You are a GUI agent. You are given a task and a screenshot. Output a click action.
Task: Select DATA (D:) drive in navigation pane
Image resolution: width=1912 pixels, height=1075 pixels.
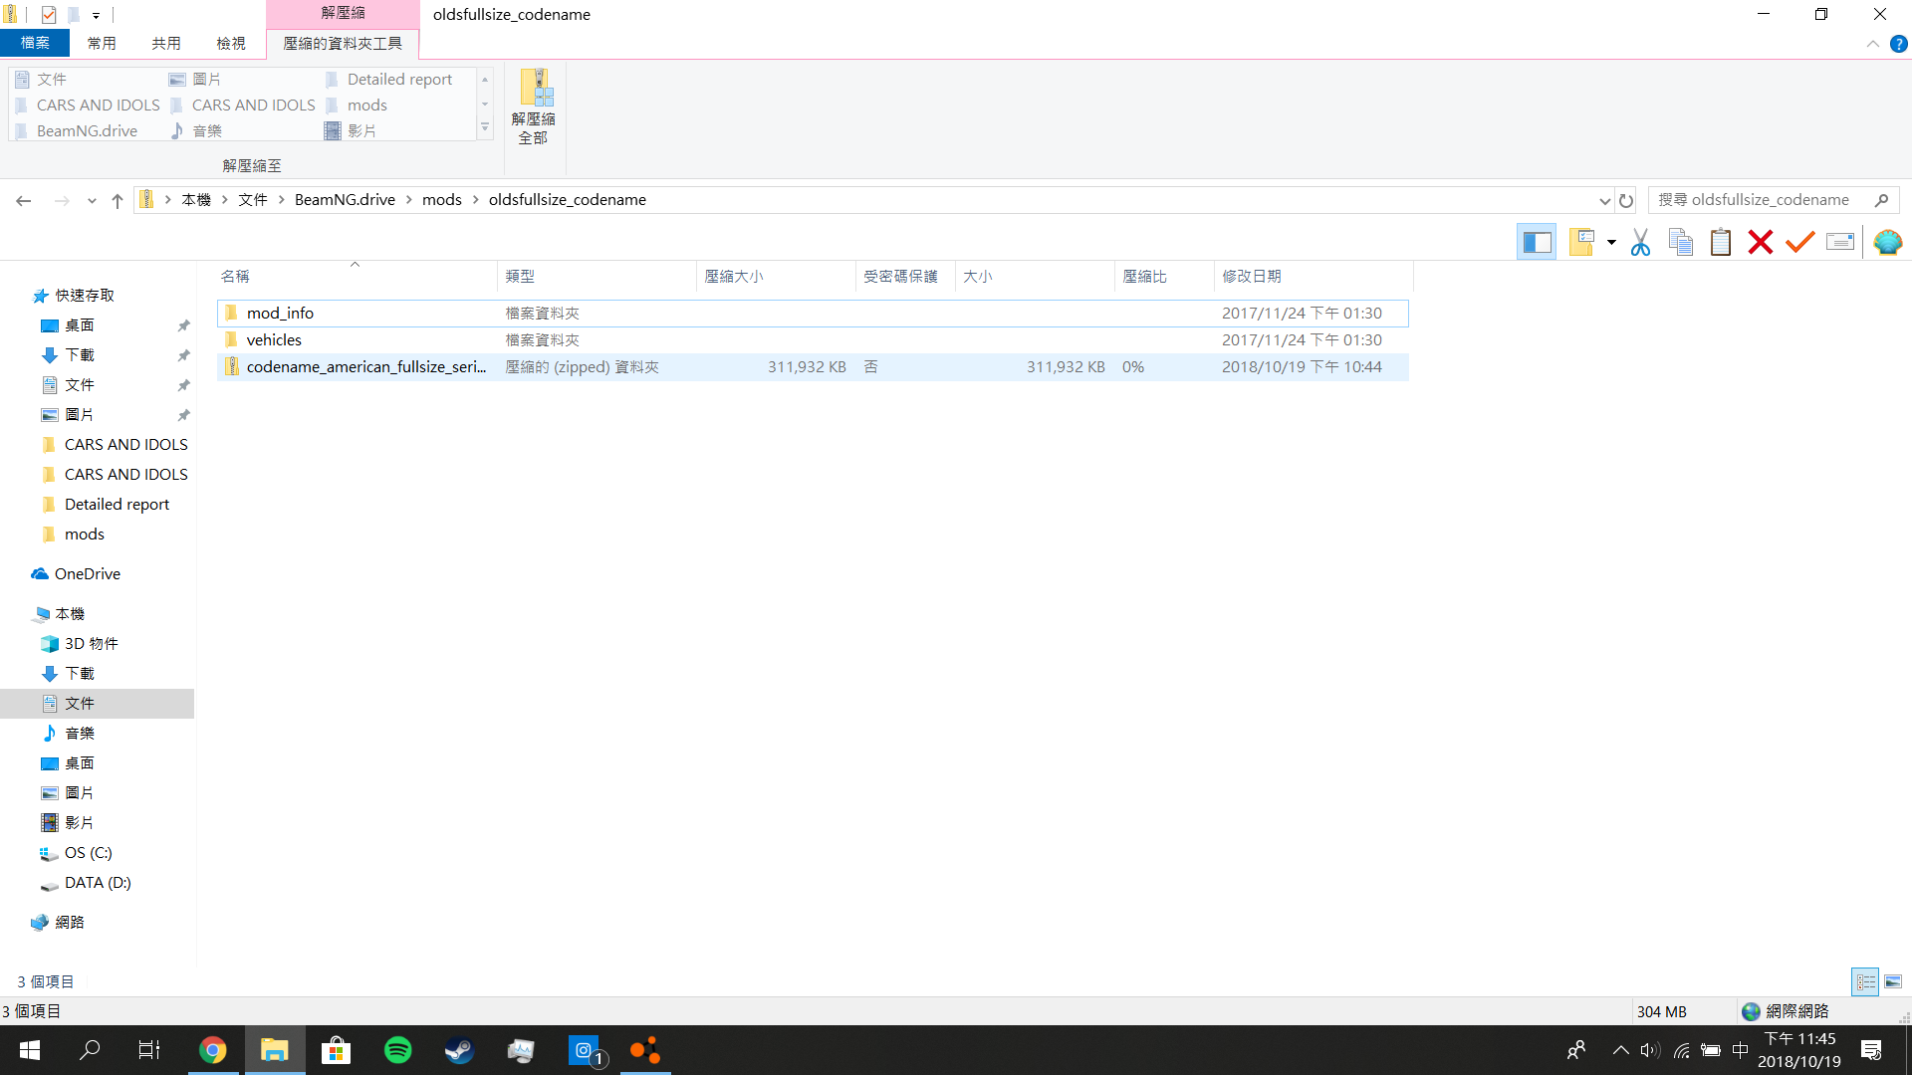pos(98,882)
